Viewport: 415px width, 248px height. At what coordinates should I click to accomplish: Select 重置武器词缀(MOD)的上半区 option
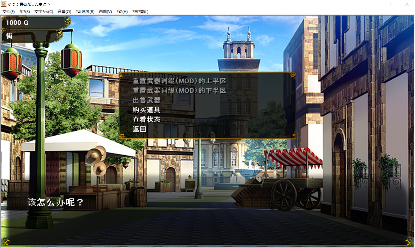click(179, 81)
